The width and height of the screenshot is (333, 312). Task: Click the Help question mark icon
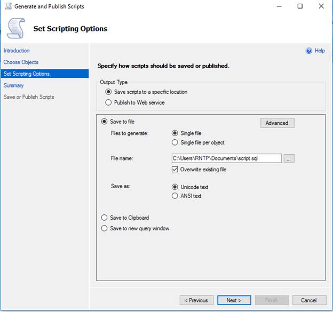click(x=309, y=51)
